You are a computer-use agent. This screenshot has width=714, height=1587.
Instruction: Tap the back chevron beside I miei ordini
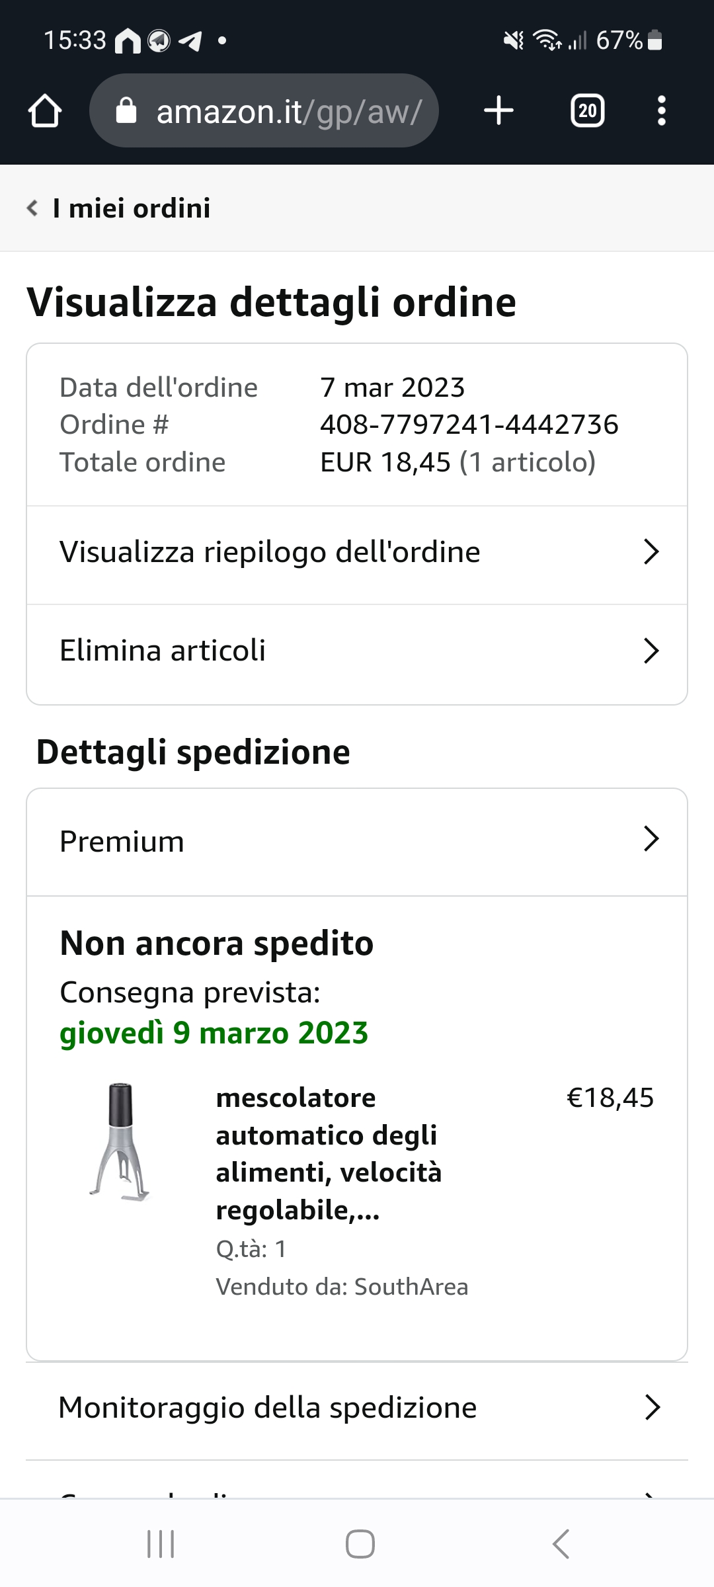point(32,208)
